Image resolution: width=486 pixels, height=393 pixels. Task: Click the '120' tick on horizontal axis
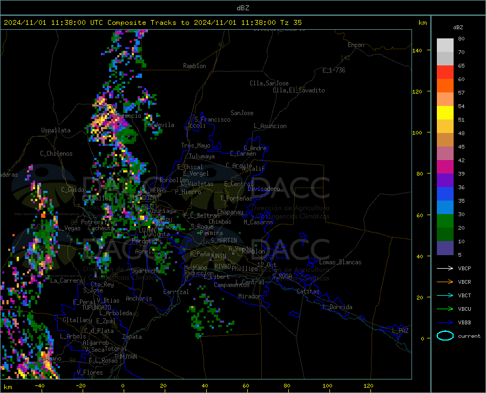click(368, 385)
